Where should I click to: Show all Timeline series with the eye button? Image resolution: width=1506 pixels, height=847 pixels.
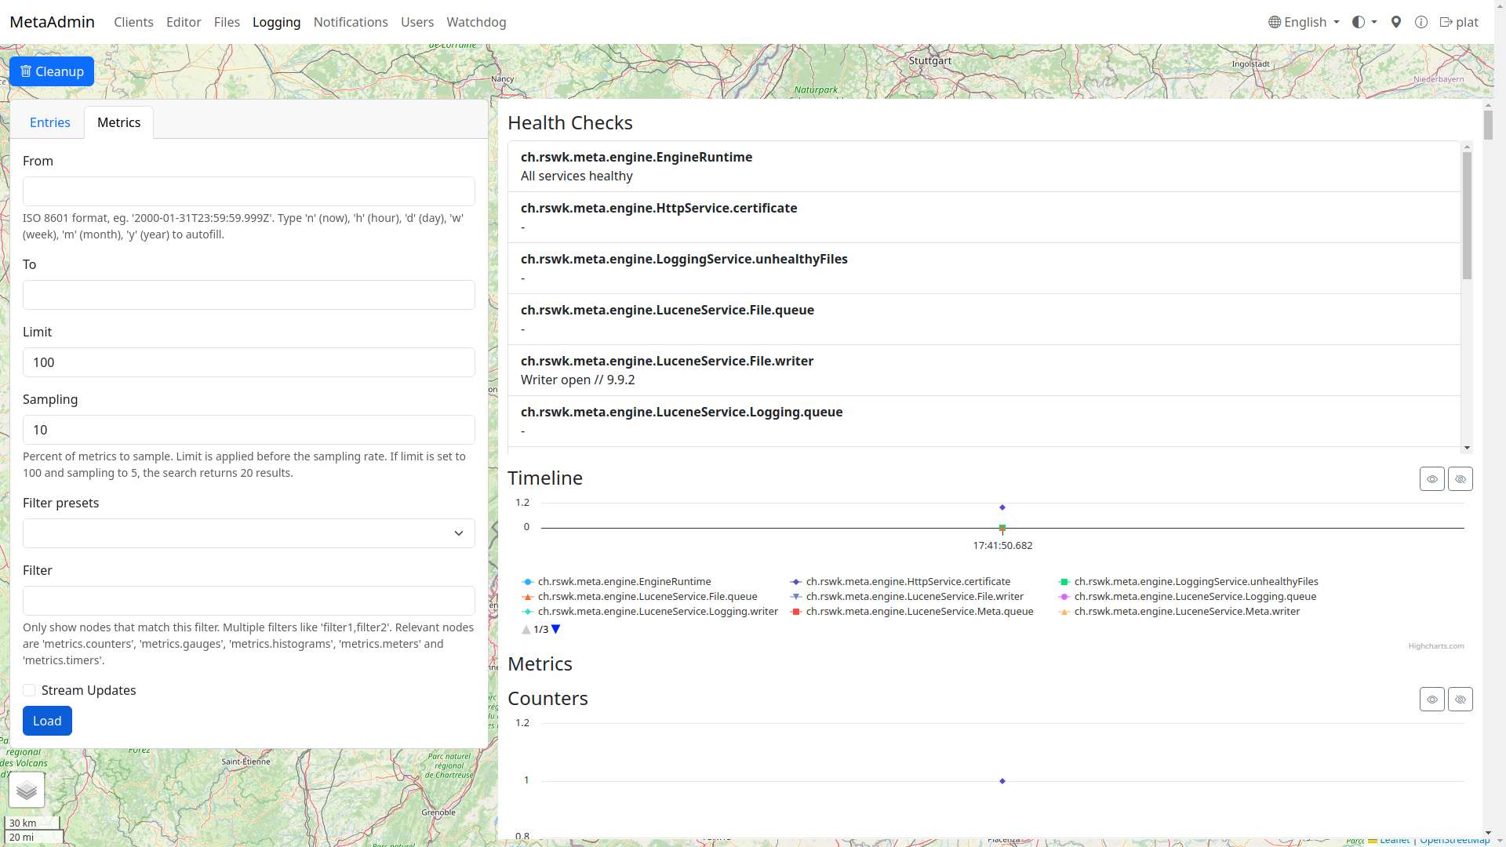click(1432, 478)
